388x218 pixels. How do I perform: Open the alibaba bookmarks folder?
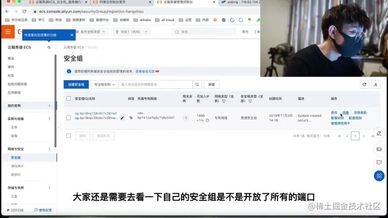[142, 20]
